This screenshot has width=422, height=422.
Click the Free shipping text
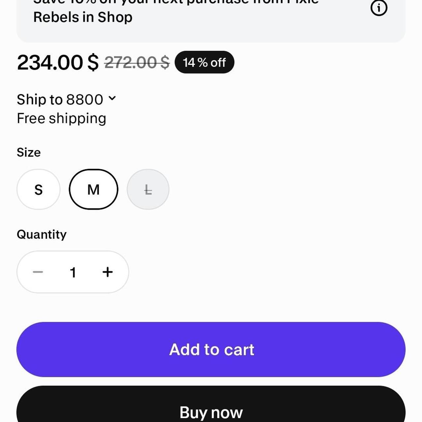(x=62, y=119)
